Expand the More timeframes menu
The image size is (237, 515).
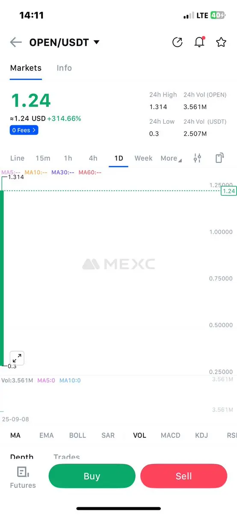coord(171,158)
